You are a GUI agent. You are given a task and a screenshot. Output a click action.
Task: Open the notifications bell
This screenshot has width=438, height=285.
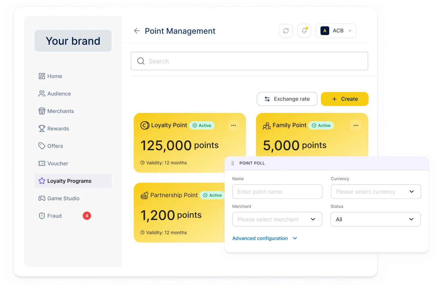pyautogui.click(x=304, y=31)
